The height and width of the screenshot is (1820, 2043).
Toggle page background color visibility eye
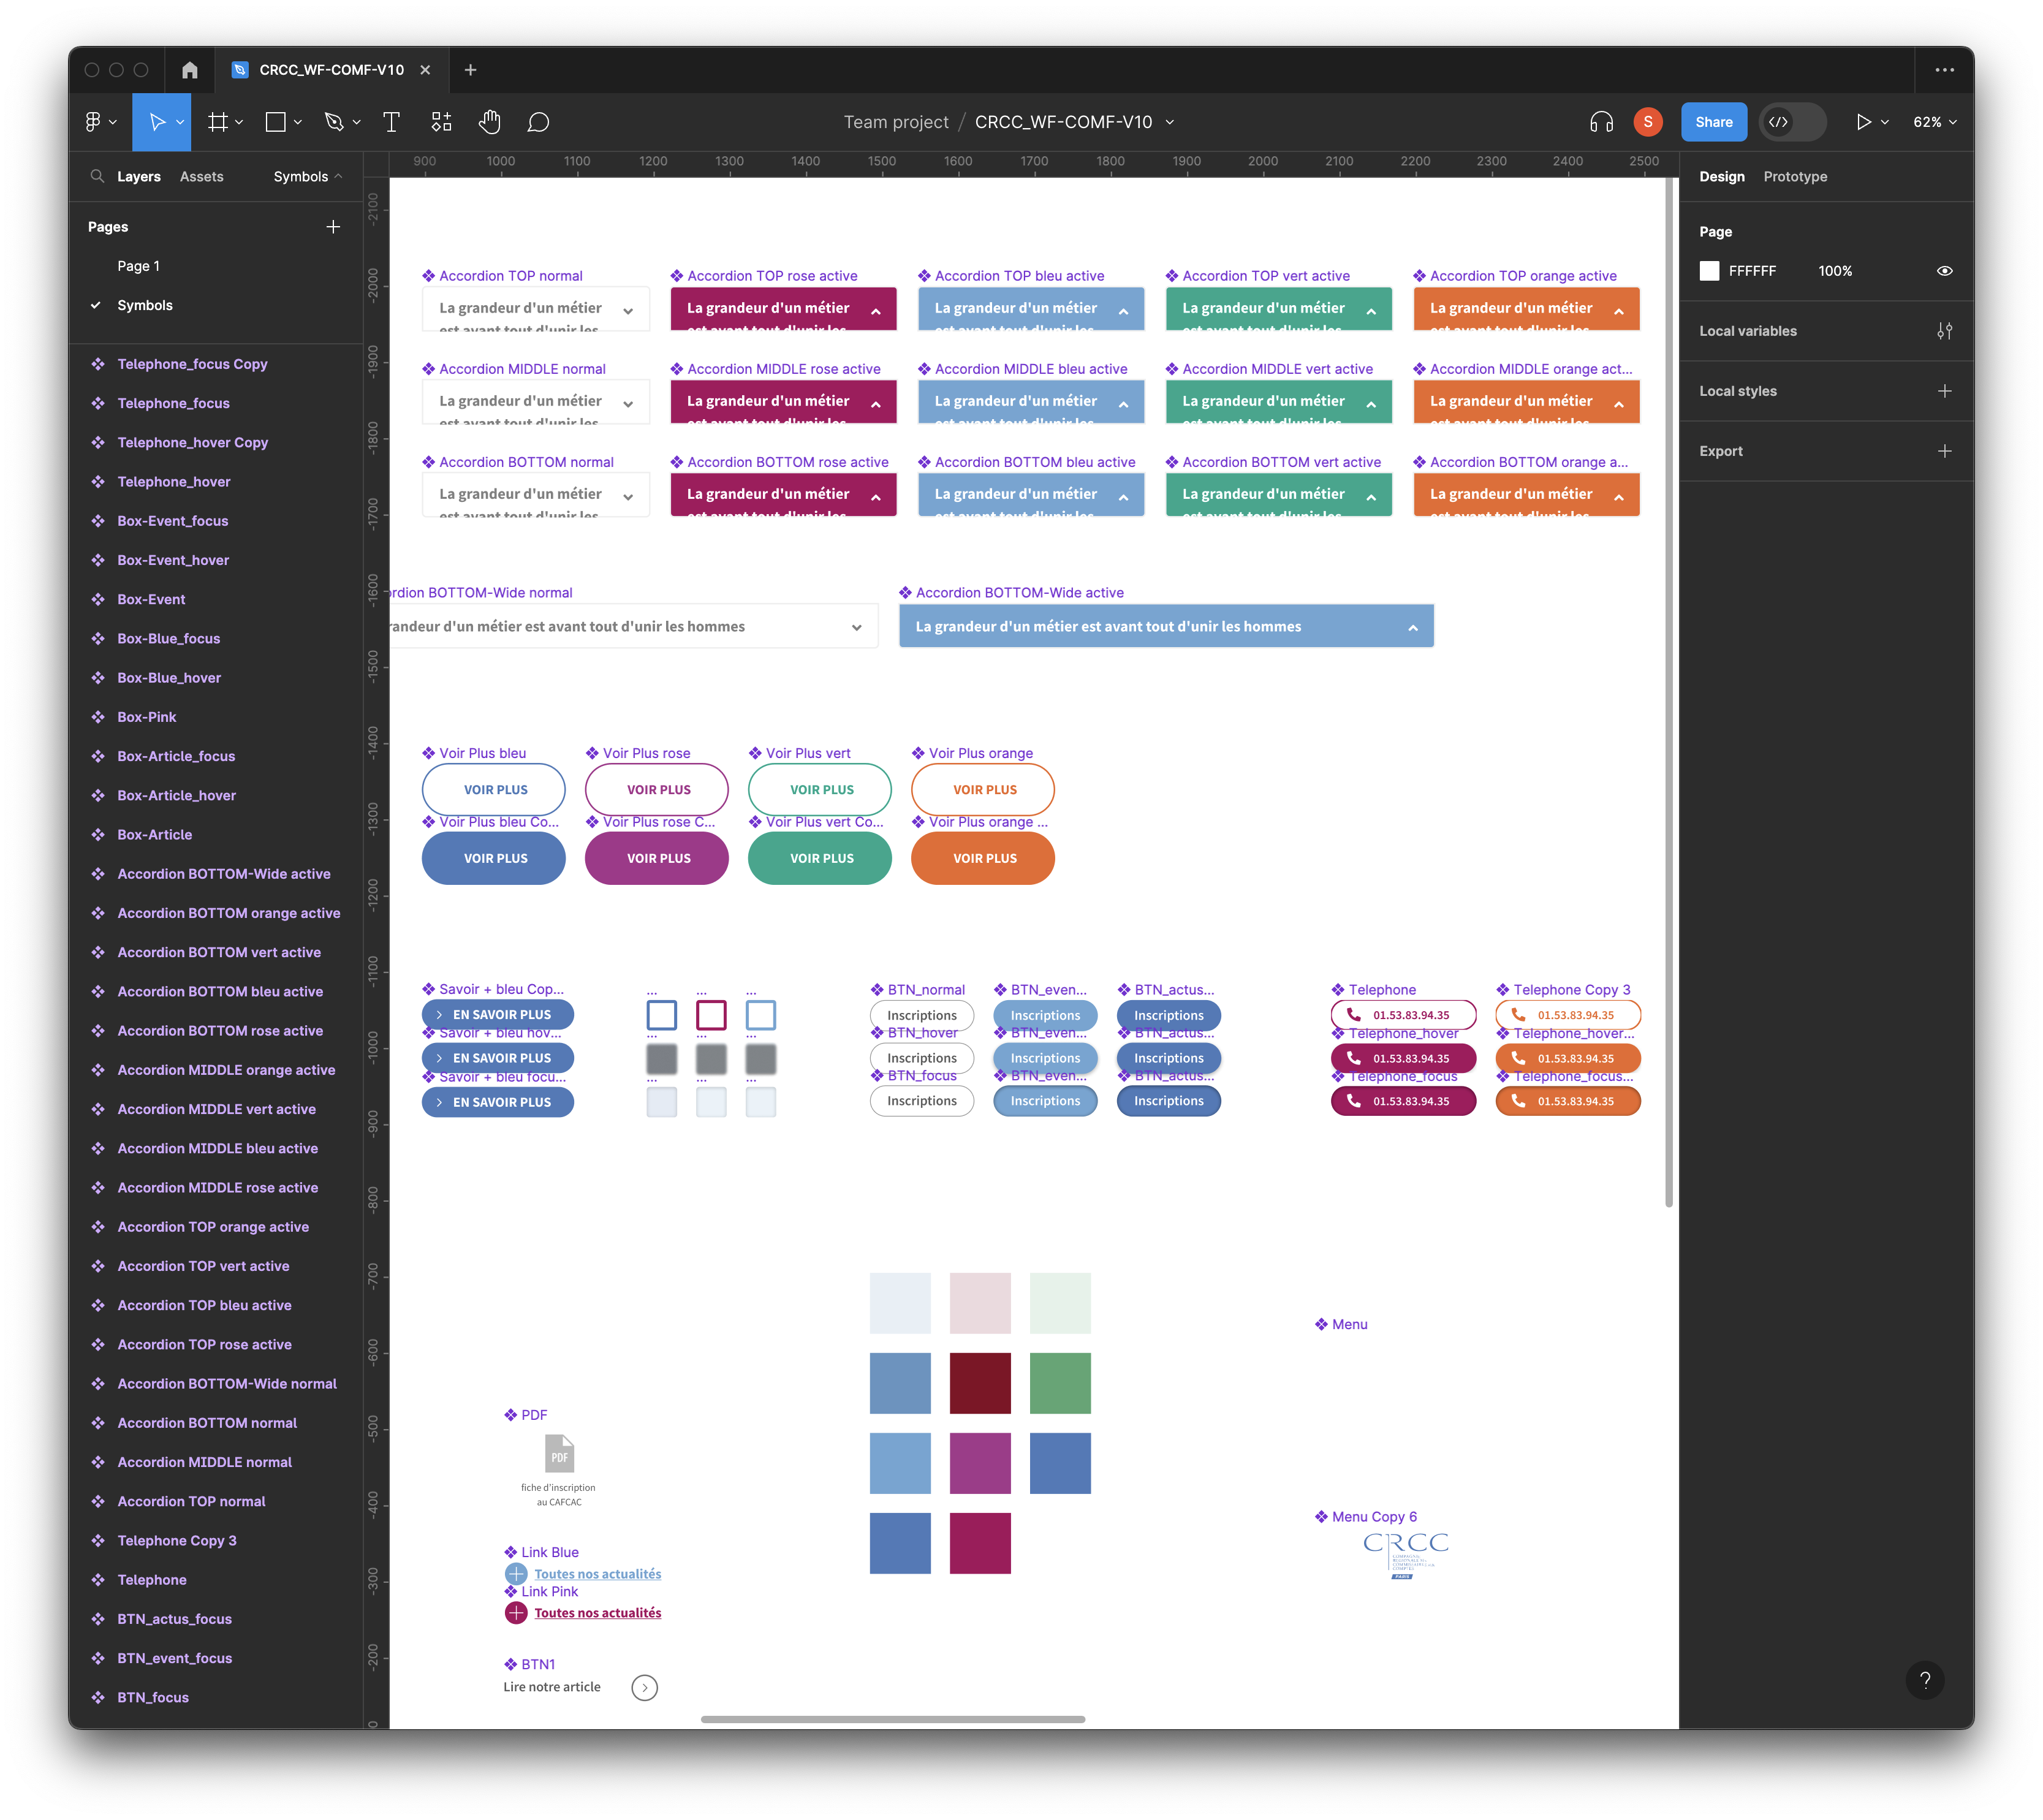(1944, 271)
